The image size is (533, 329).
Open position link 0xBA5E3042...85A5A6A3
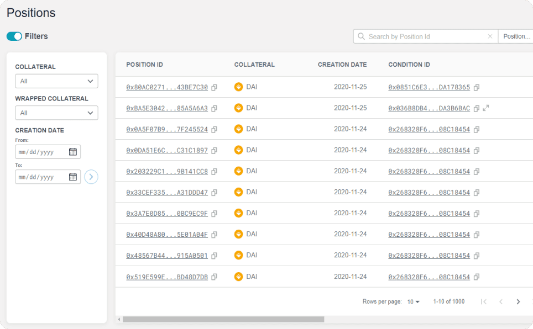(x=167, y=108)
